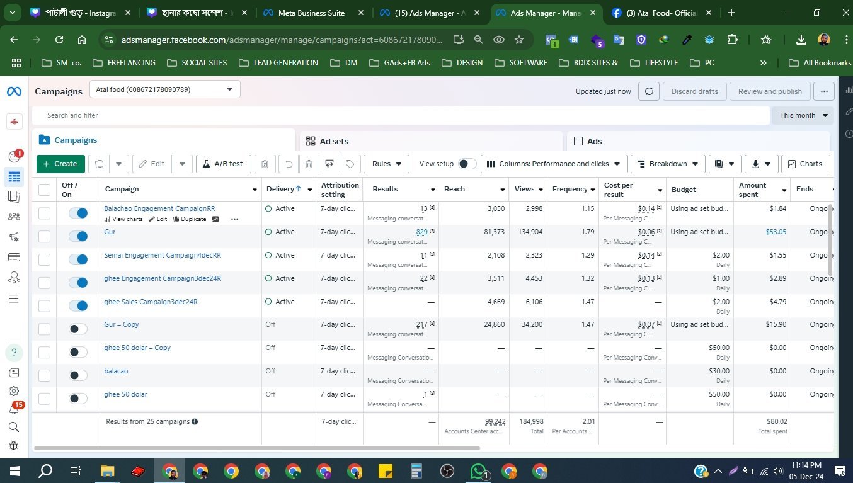The height and width of the screenshot is (483, 853).
Task: Enable the View setup switch
Action: 466,164
